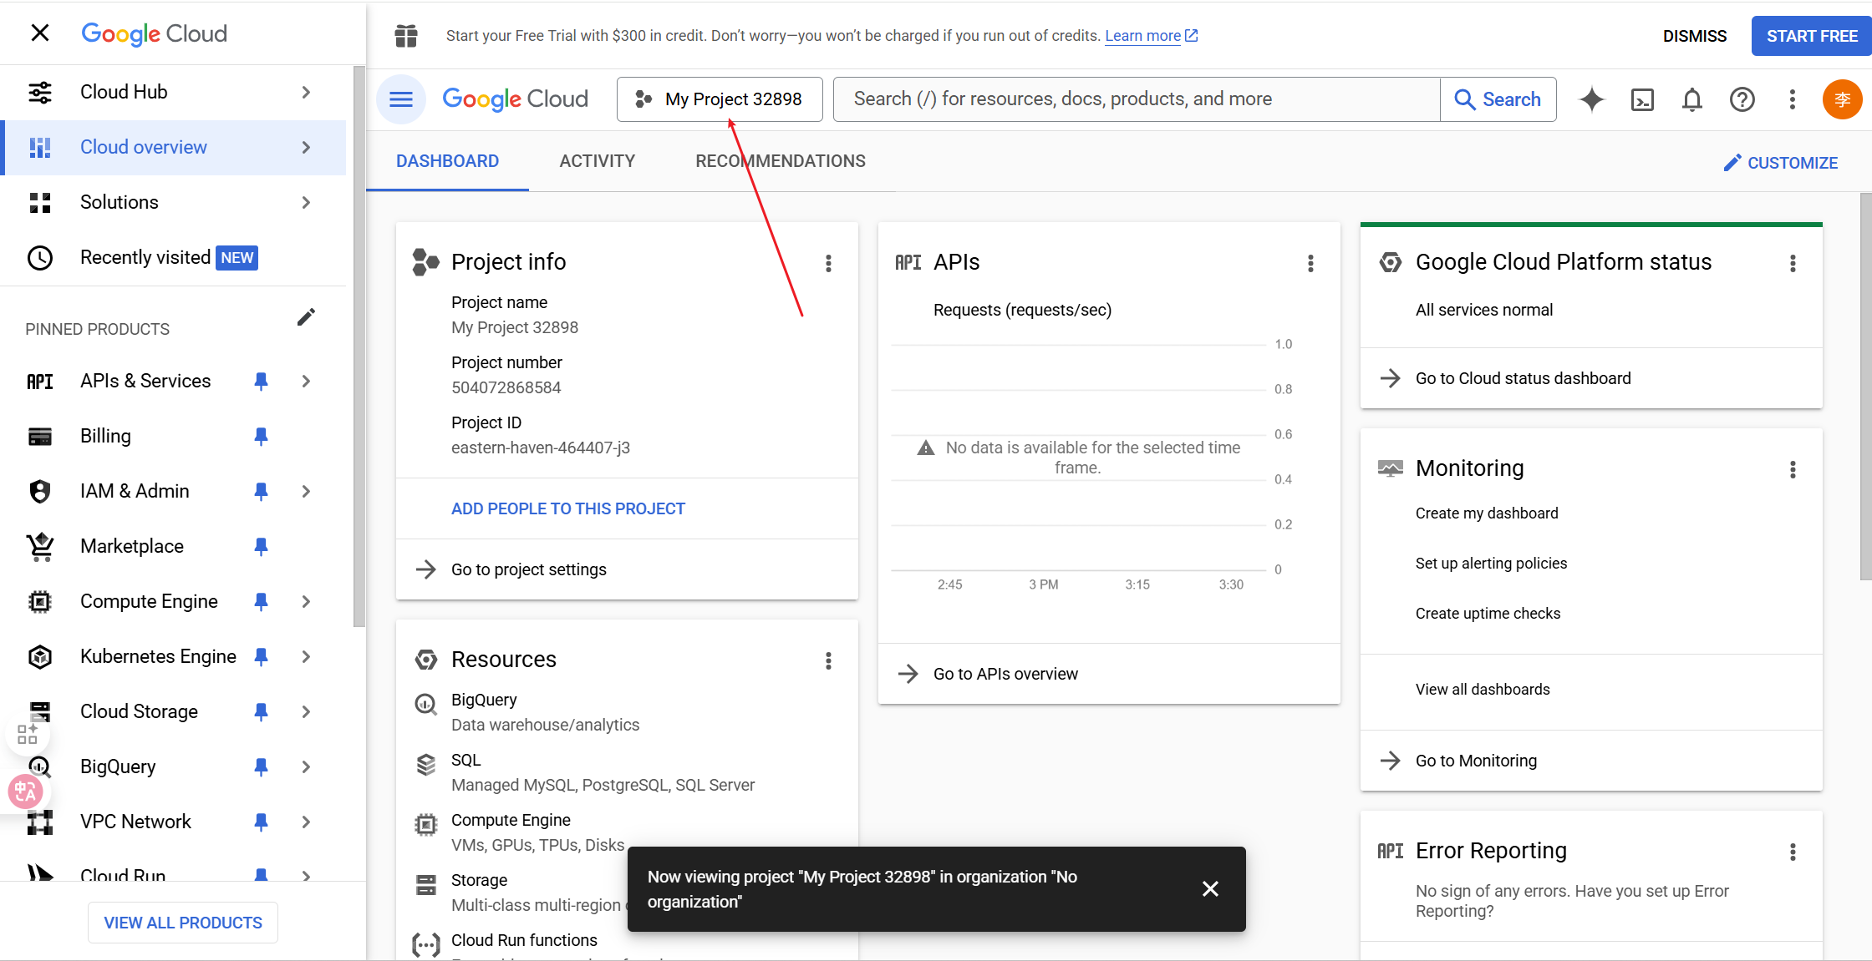The height and width of the screenshot is (961, 1872).
Task: Switch to the Recommendations tab
Action: tap(780, 161)
